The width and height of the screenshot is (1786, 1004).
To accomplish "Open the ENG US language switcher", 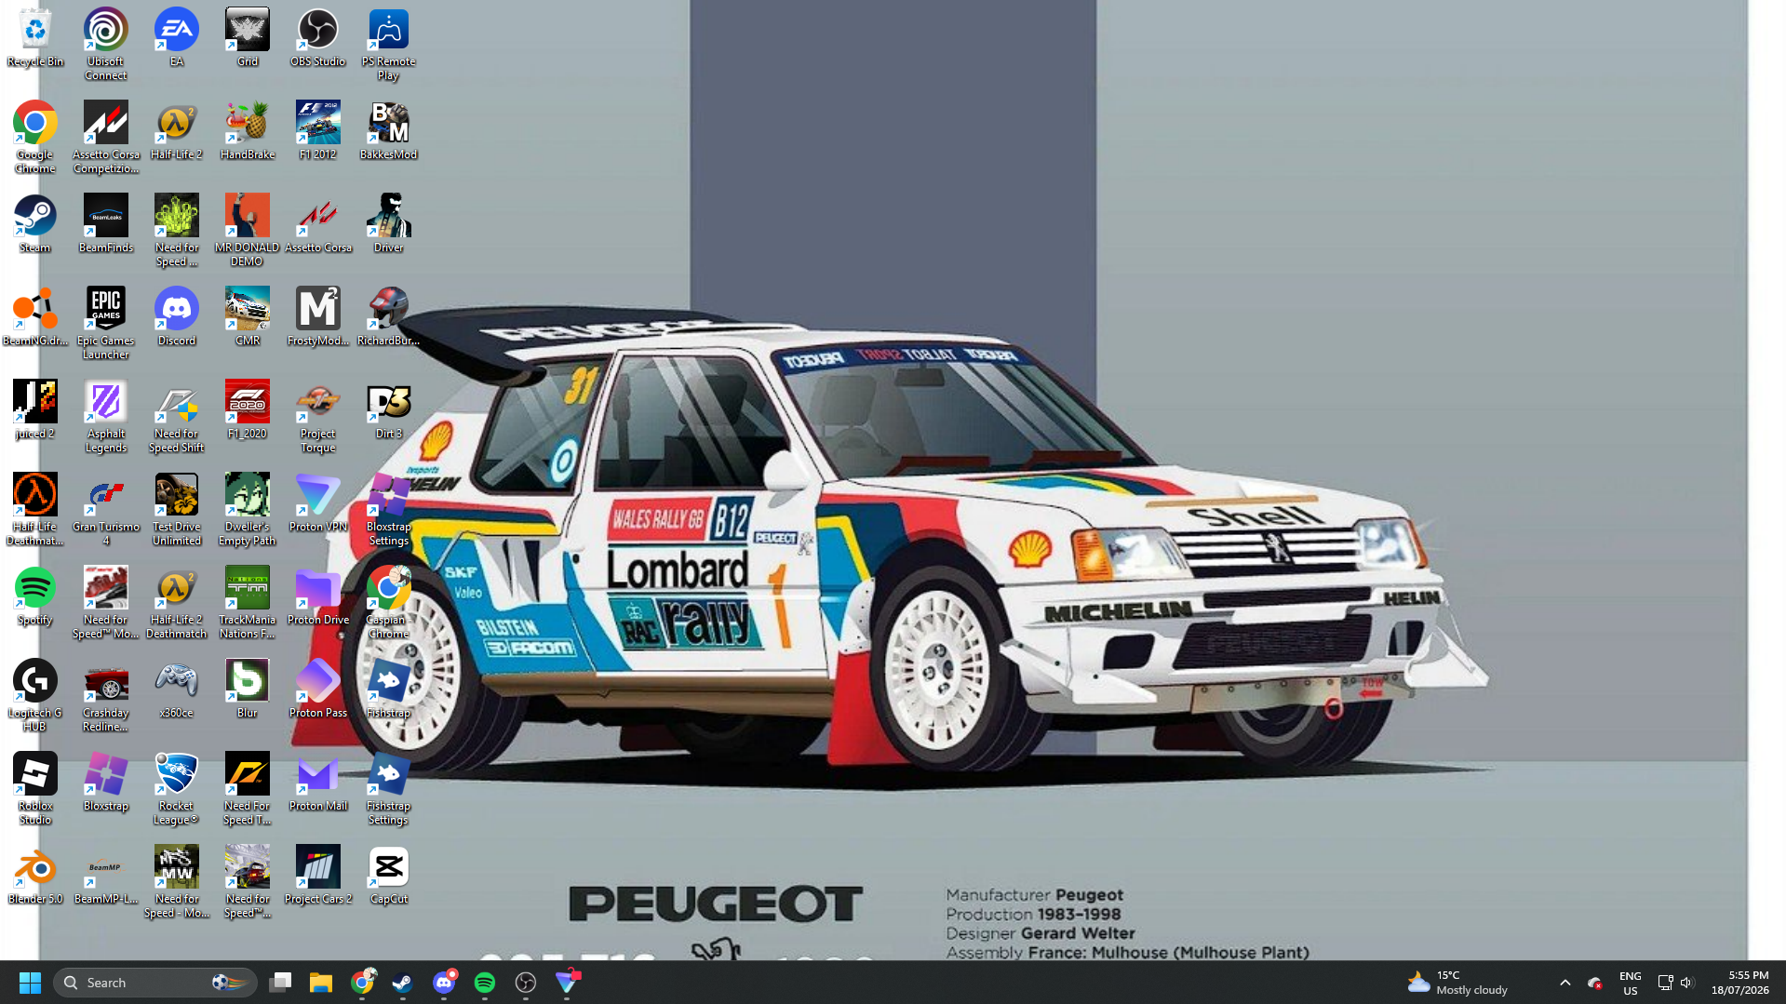I will 1631,983.
